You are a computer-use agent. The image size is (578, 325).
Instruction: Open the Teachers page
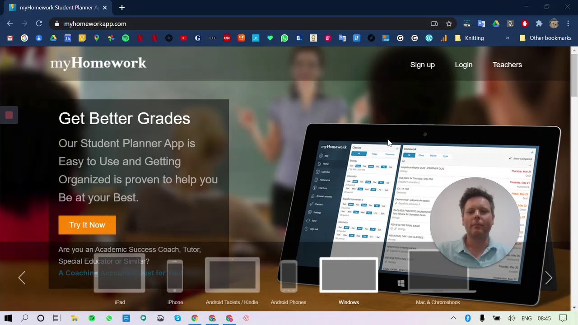507,65
